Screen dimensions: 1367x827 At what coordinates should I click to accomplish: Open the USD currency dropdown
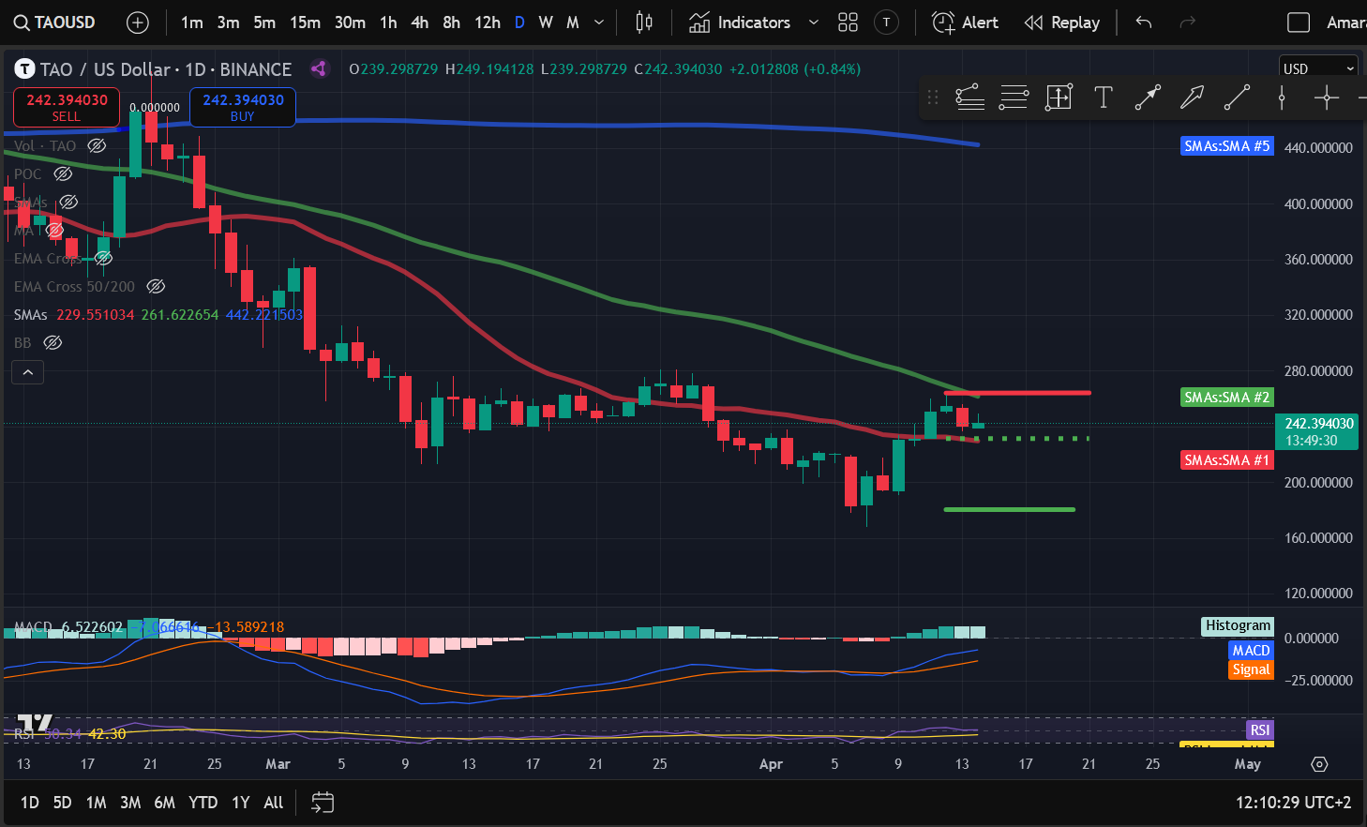[x=1318, y=68]
